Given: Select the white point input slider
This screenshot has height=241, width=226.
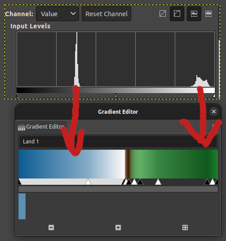Looking at the screenshot, I should coord(214,95).
